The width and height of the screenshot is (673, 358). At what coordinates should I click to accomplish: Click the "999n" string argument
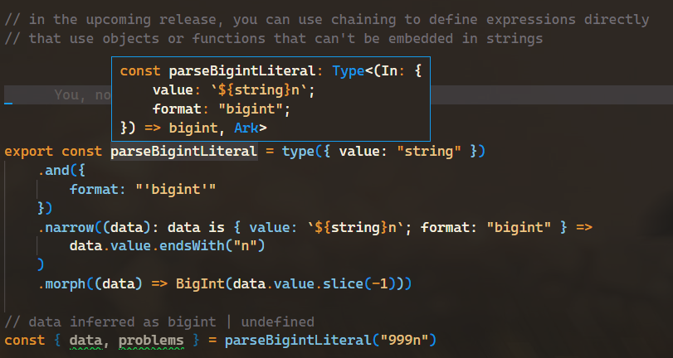(x=404, y=341)
